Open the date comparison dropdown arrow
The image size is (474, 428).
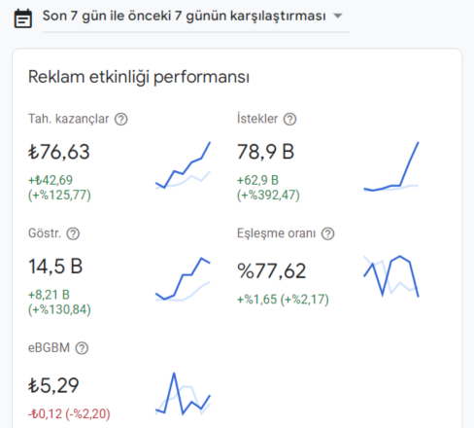tap(338, 16)
